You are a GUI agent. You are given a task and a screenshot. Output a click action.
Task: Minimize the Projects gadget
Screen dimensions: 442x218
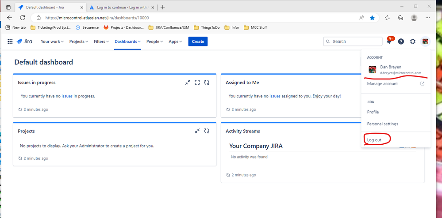click(197, 131)
